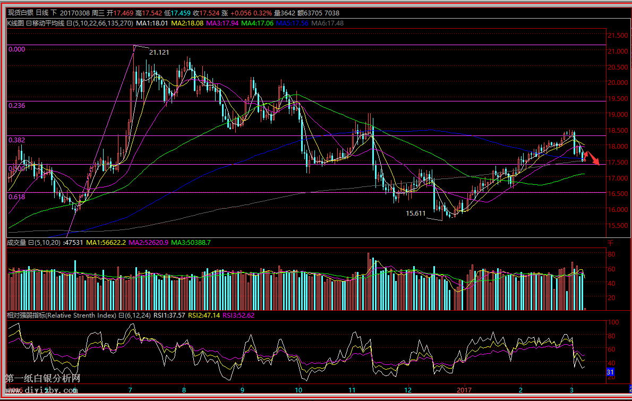Viewport: 632px width, 401px height.
Task: Select the green MA4:17.06 legend
Action: pyautogui.click(x=257, y=23)
